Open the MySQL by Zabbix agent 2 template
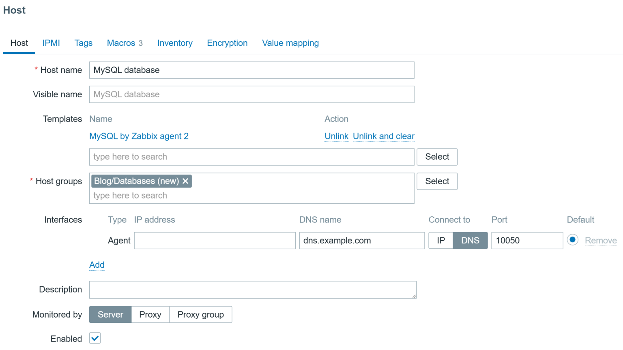The width and height of the screenshot is (623, 350). click(139, 136)
